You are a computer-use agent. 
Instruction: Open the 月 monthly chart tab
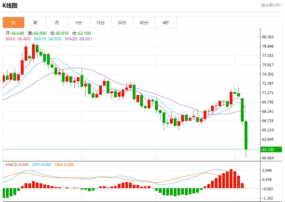(x=57, y=23)
